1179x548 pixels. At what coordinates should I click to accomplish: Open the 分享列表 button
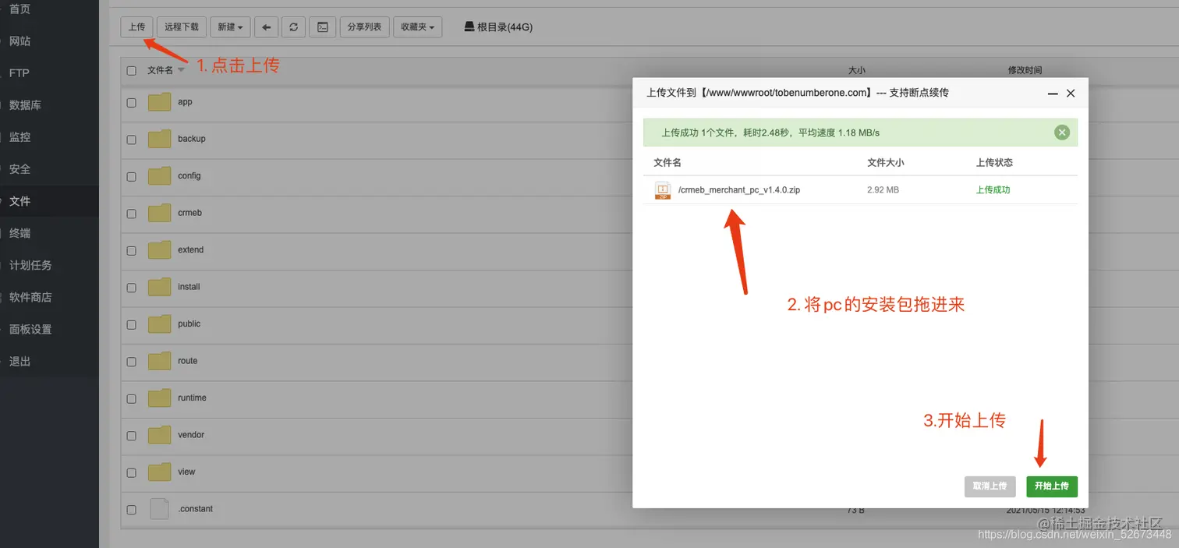click(x=364, y=27)
